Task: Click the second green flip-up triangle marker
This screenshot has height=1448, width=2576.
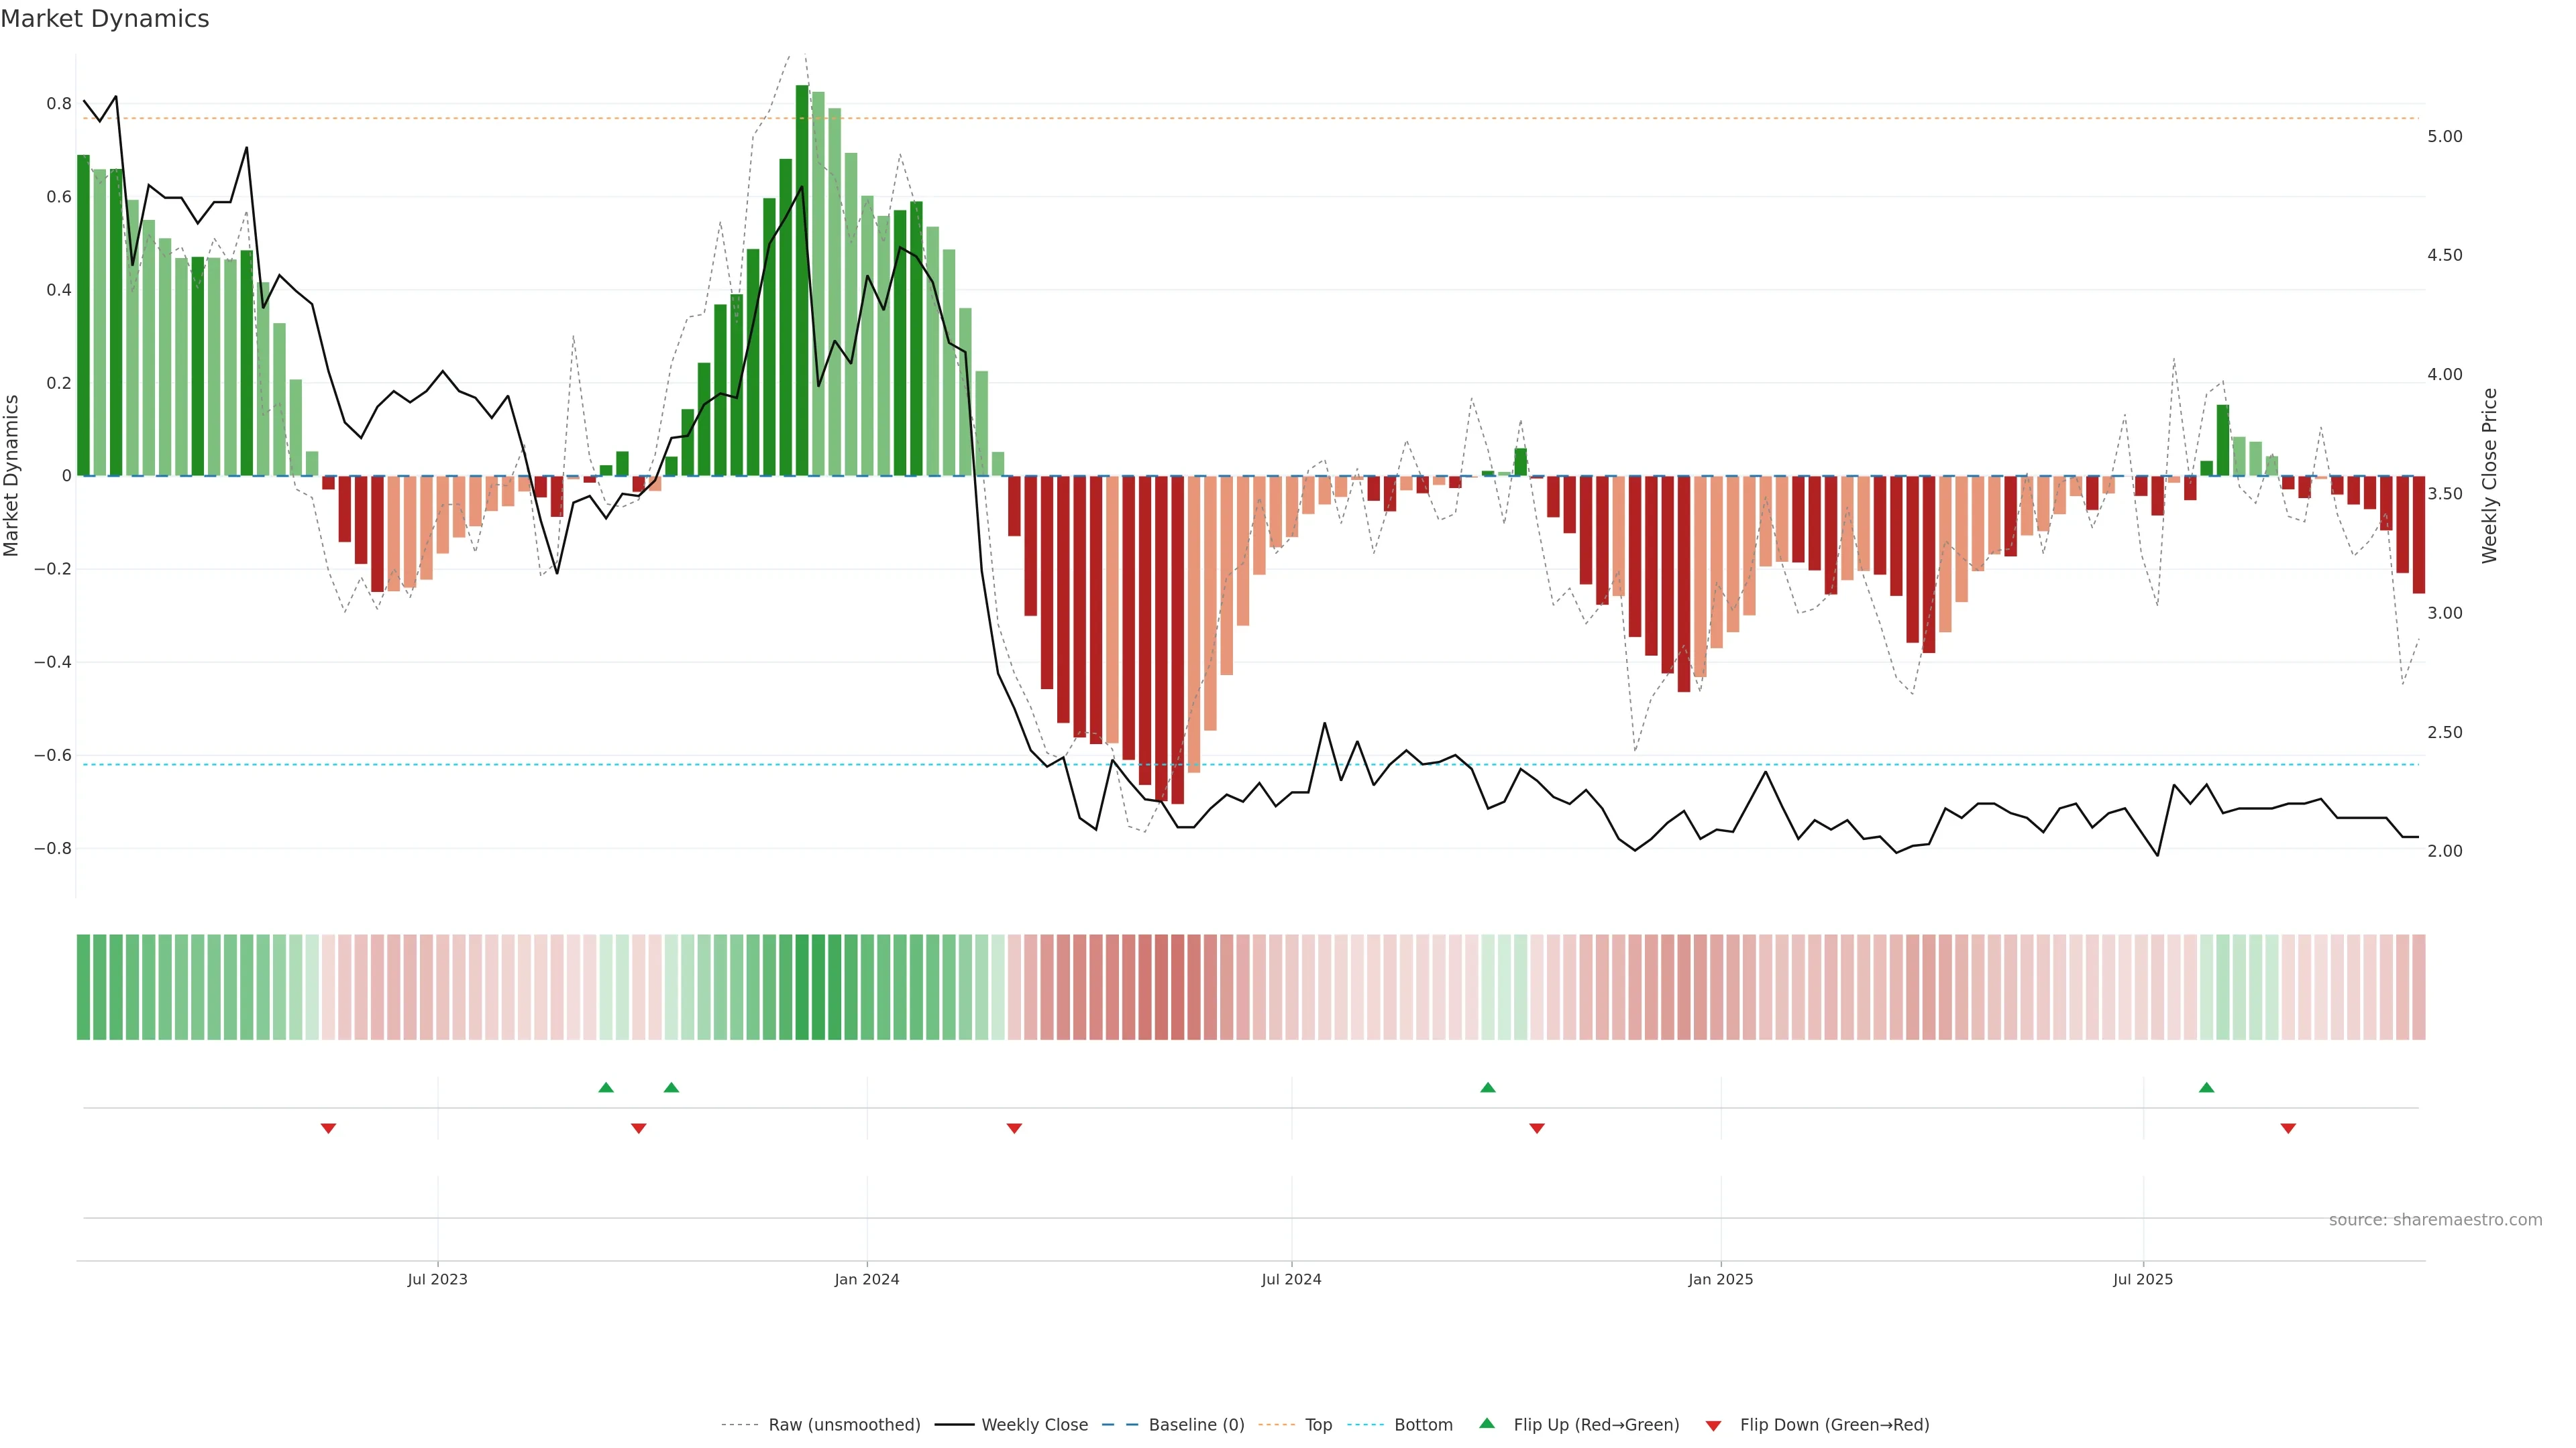Action: click(x=671, y=1087)
